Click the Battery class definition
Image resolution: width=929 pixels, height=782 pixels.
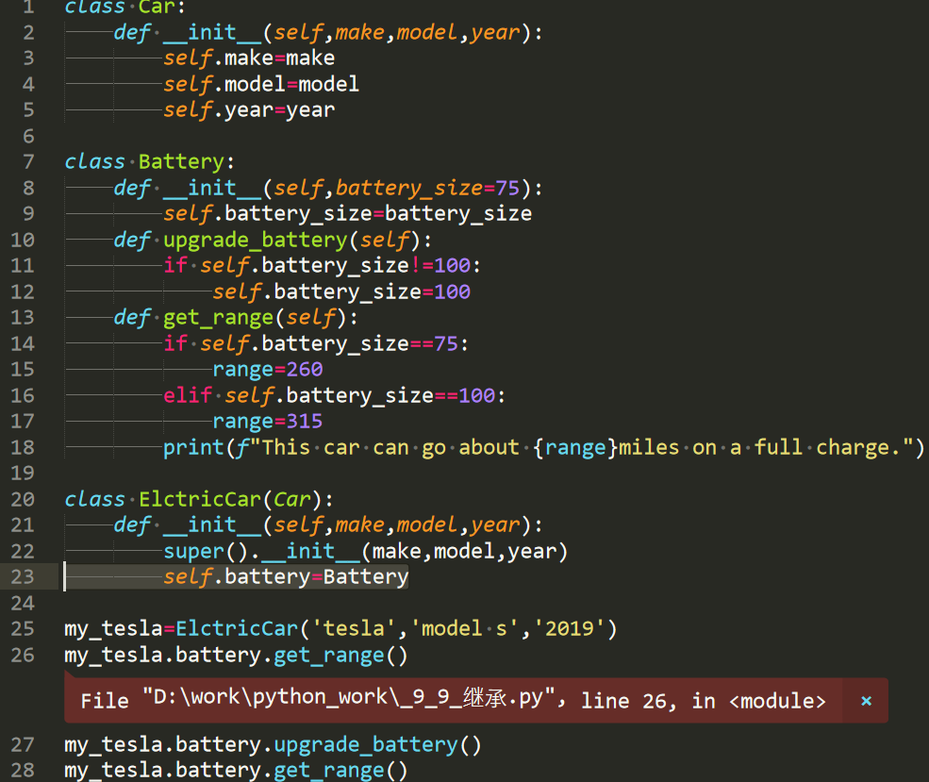(180, 160)
